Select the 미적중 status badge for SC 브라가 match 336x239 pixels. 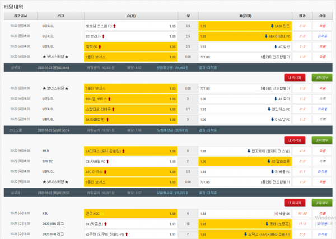(323, 36)
